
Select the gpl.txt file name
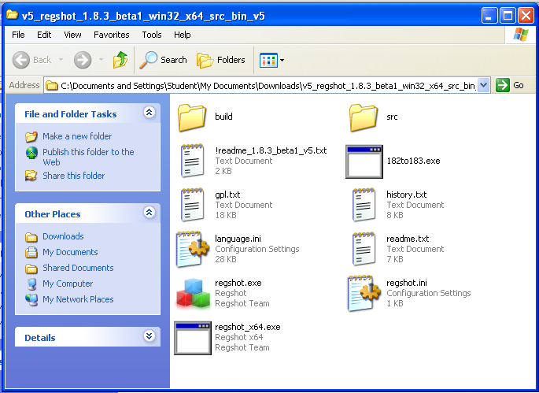pos(227,195)
